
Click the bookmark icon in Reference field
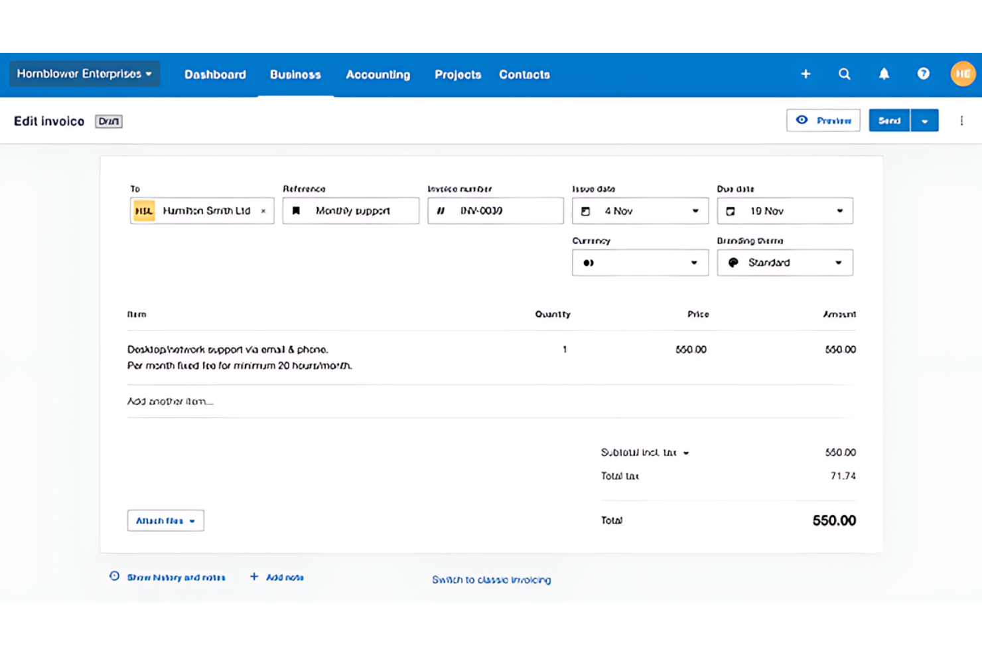[x=297, y=211]
